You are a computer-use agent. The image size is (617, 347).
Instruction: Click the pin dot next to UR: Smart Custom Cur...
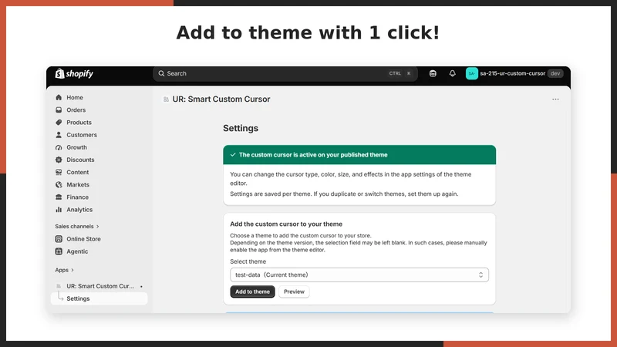point(141,286)
